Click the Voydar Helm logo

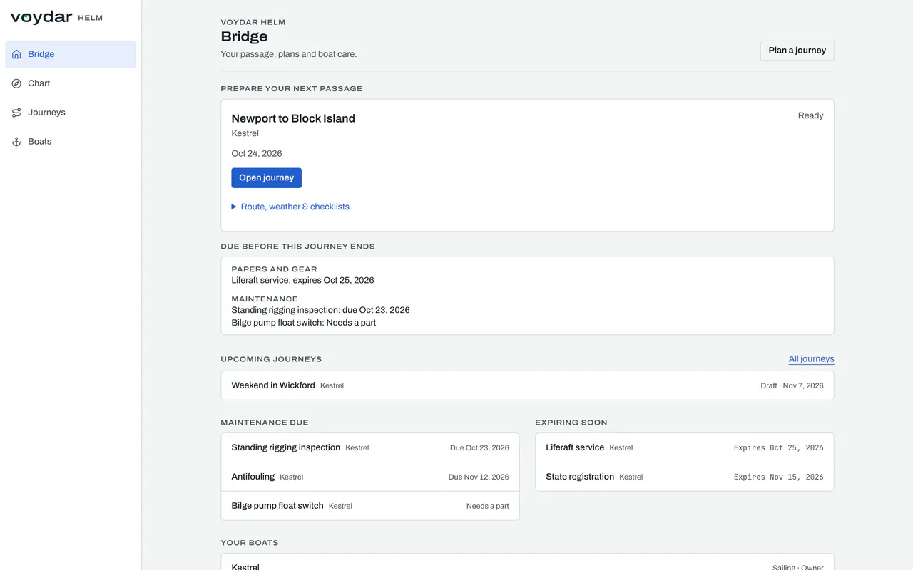[x=56, y=18]
